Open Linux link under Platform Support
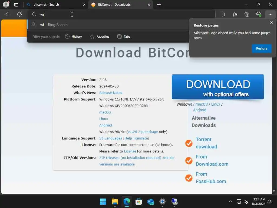The height and width of the screenshot is (208, 277). (104, 119)
